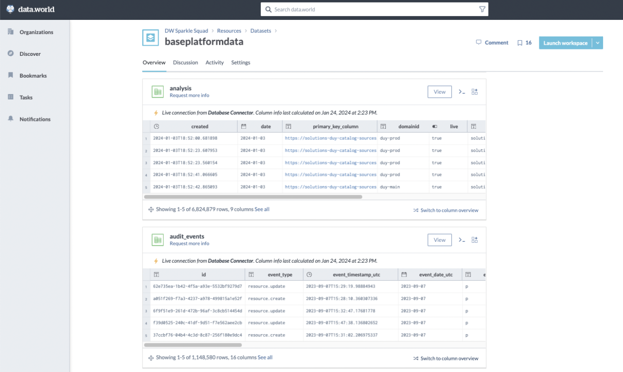Click the Bookmarks sidebar icon
Viewport: 623px width, 372px height.
click(11, 75)
